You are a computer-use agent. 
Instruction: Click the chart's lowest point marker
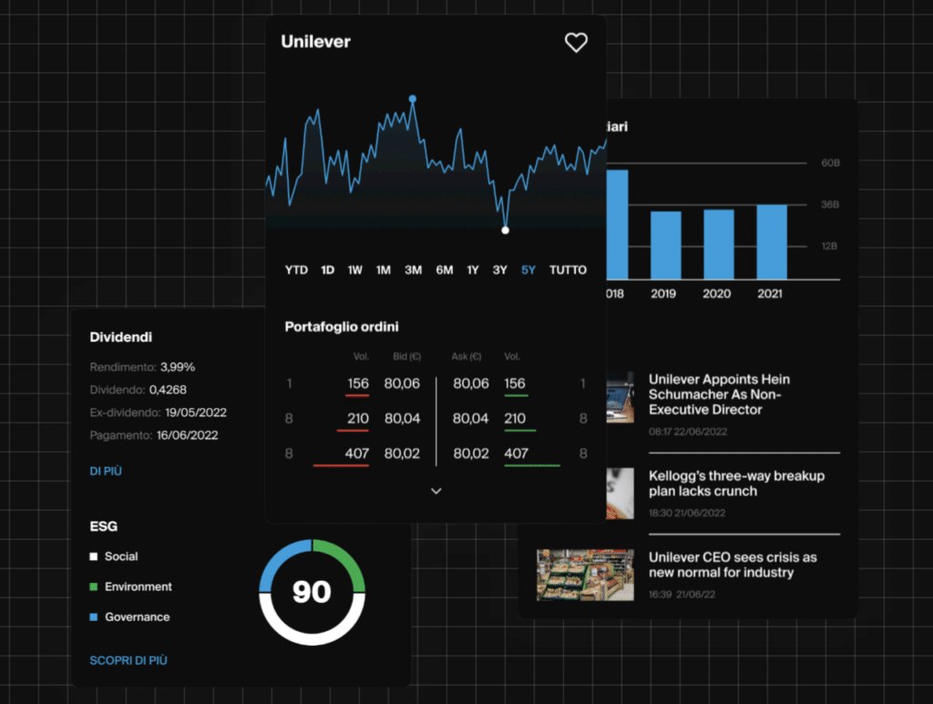pyautogui.click(x=505, y=230)
